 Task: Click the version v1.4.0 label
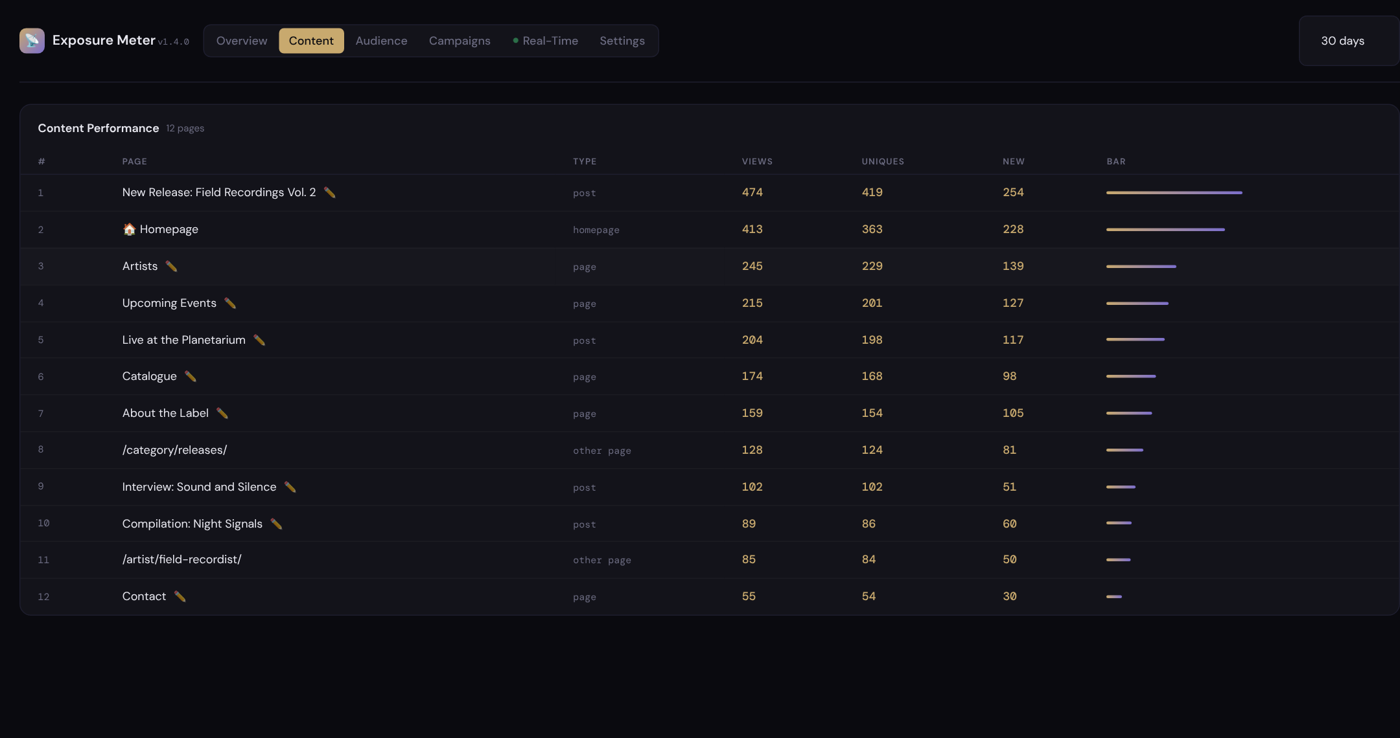click(x=174, y=41)
